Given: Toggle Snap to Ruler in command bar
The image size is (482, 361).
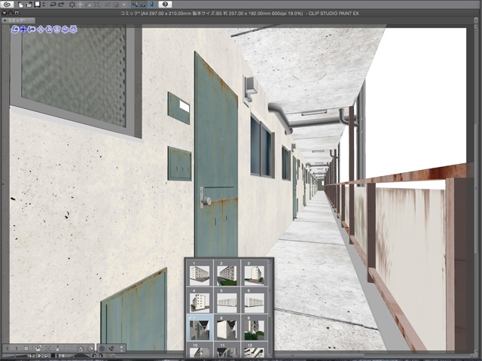Looking at the screenshot, I should 135,5.
